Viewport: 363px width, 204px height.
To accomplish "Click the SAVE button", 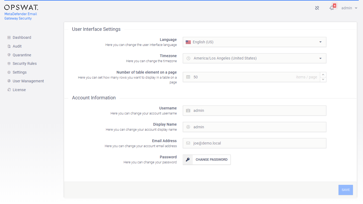I will pos(346,190).
